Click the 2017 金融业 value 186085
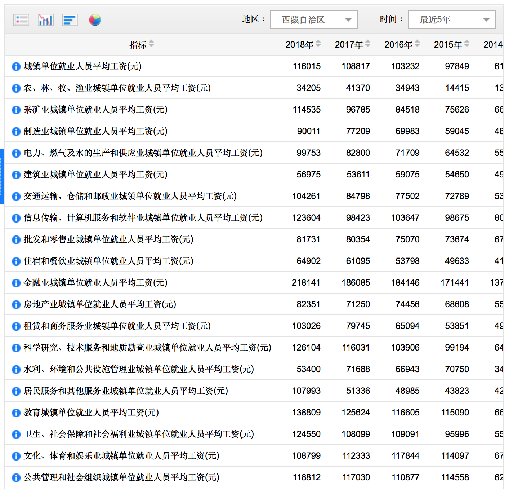Screen dimensions: 513x489 [x=356, y=283]
